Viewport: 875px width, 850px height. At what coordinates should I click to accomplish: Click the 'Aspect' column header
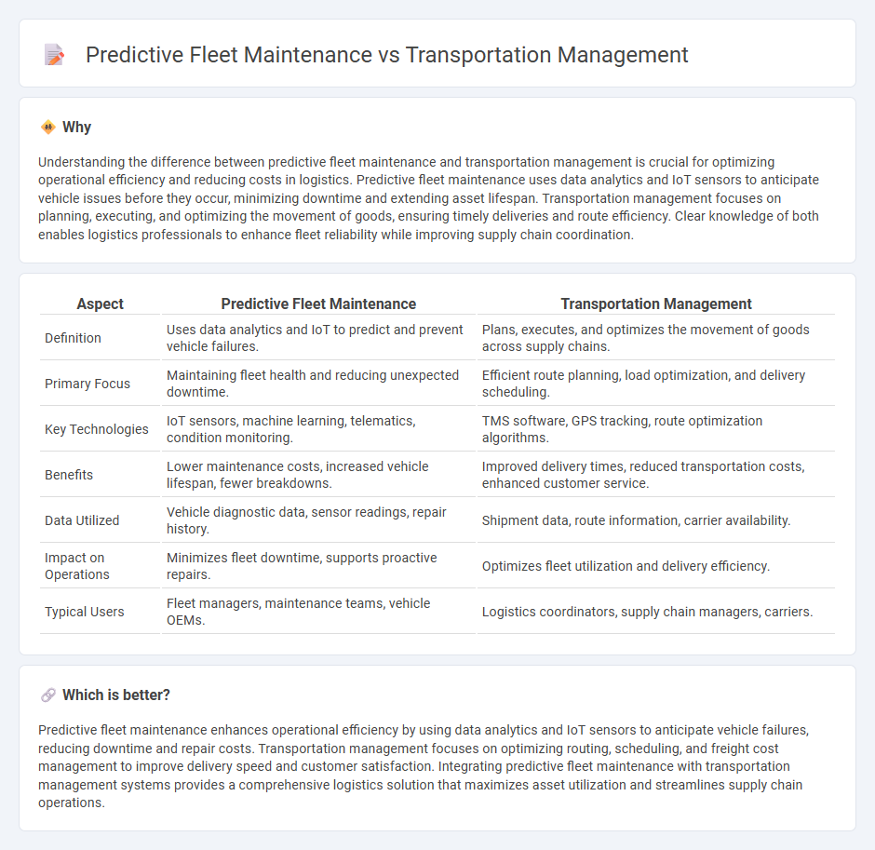pos(100,304)
